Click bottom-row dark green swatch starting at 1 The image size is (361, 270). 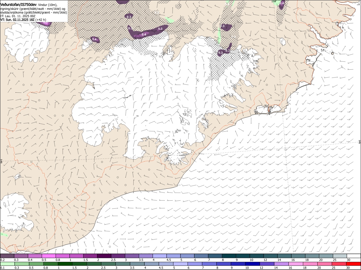pyautogui.click(x=65, y=264)
